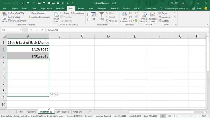
Task: Click Tell me what you want to do
Action: [x=174, y=8]
